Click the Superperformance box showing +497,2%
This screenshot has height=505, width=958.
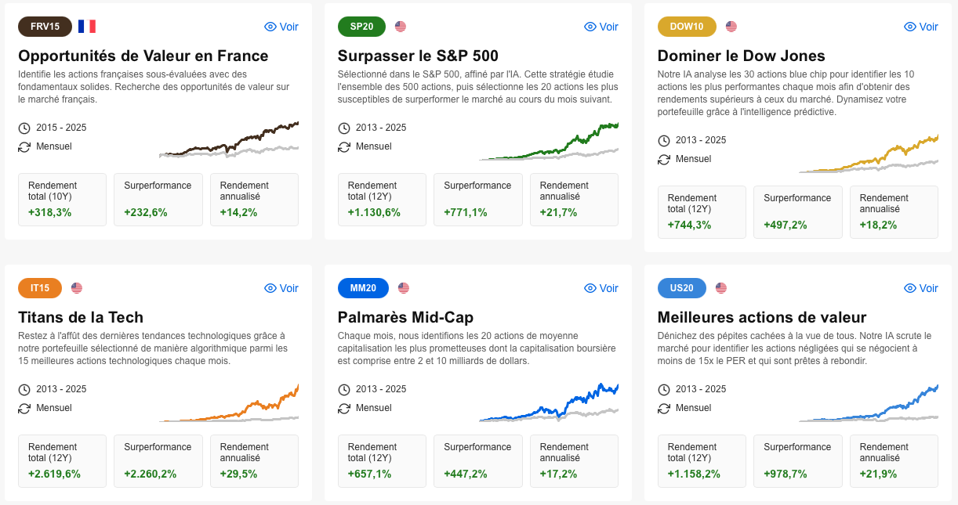797,211
